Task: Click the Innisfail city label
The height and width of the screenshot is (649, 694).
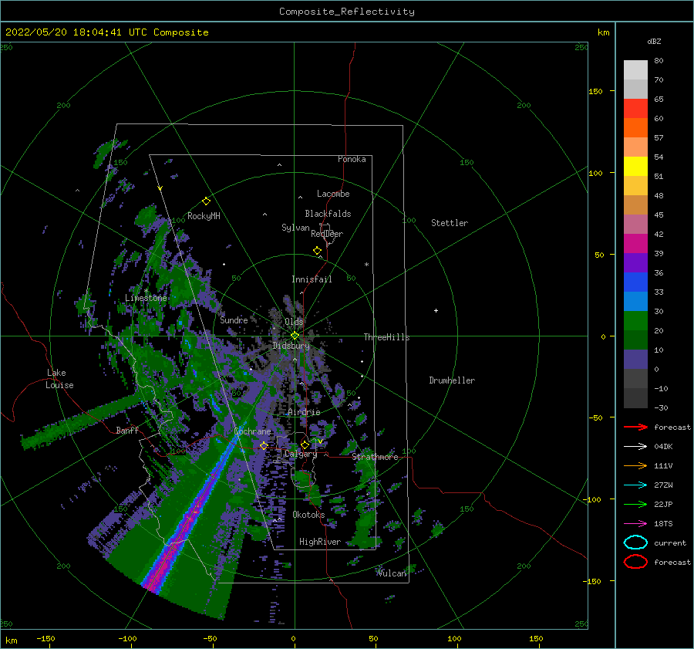Action: [x=312, y=279]
